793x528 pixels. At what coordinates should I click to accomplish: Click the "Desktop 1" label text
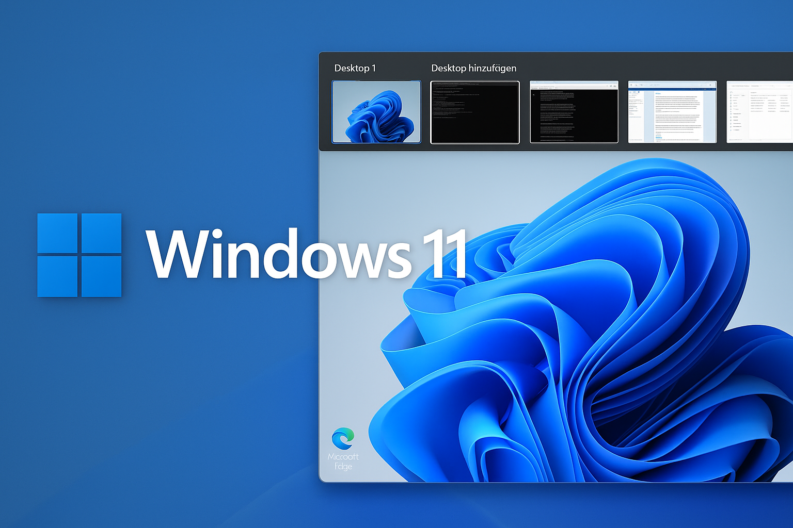pyautogui.click(x=355, y=68)
